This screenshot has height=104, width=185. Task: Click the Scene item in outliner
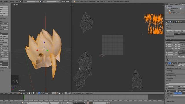click(x=170, y=7)
